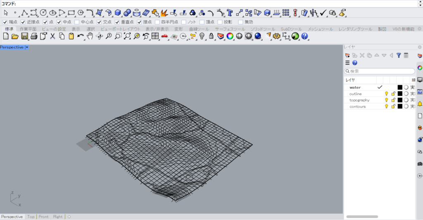Create a new layer in the layer panel
The image size is (423, 220).
[347, 55]
